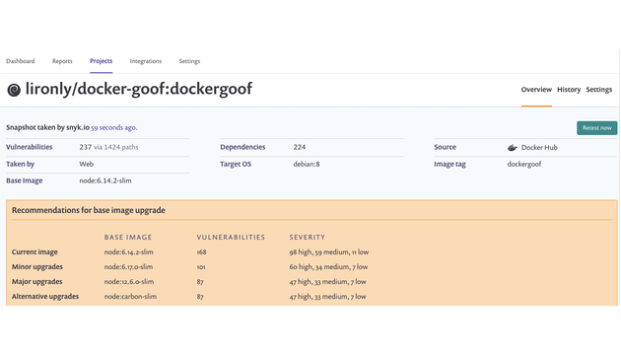Click the Docker Hub whale icon
621x355 pixels.
tap(513, 147)
